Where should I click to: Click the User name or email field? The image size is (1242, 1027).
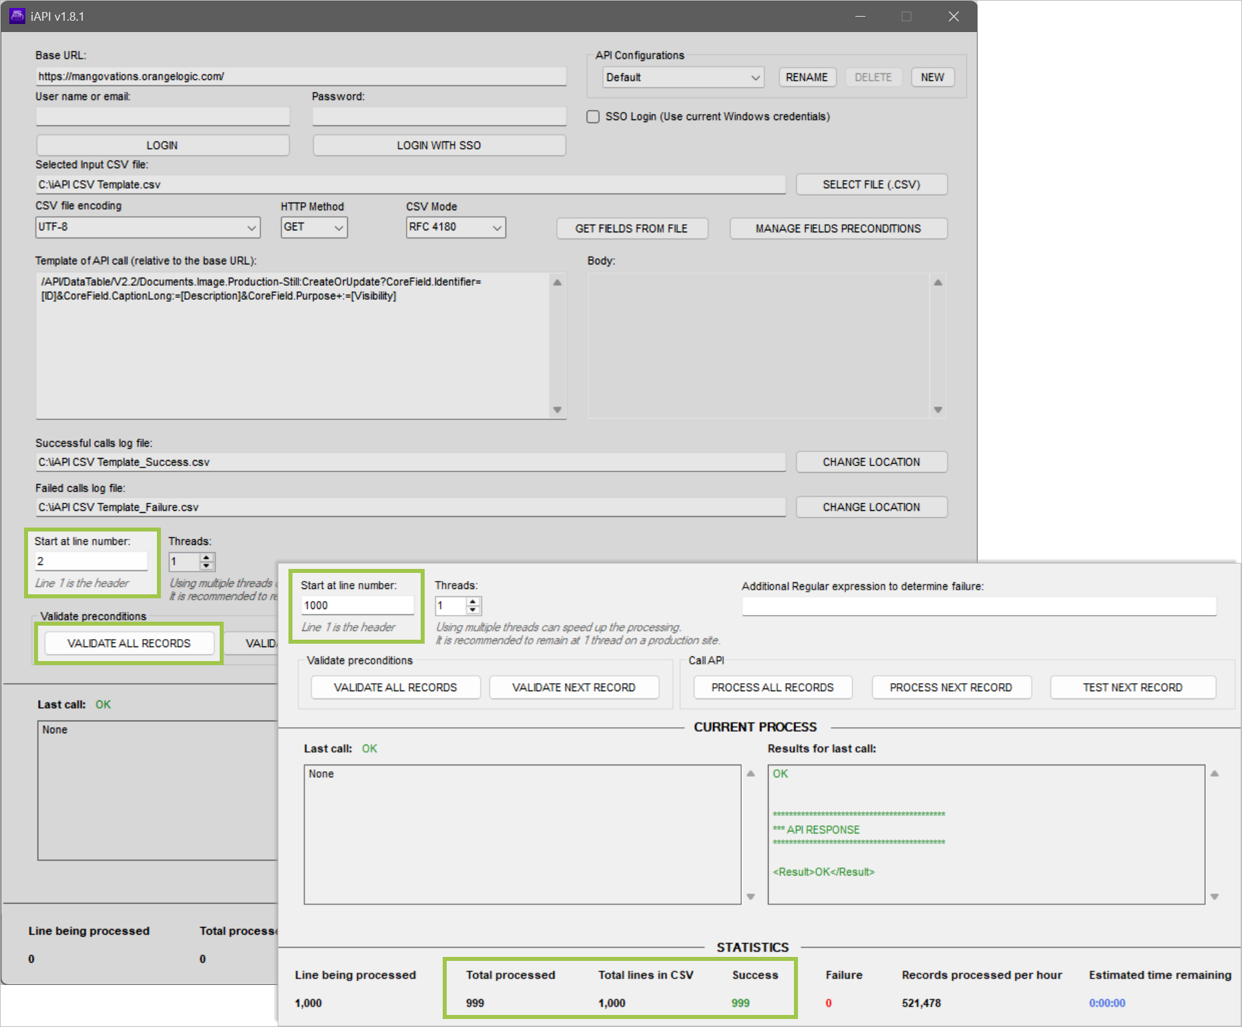[x=163, y=117]
